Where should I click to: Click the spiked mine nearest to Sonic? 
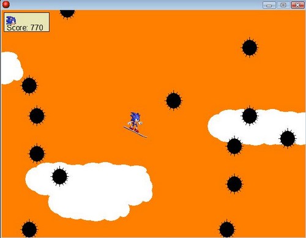pos(174,100)
